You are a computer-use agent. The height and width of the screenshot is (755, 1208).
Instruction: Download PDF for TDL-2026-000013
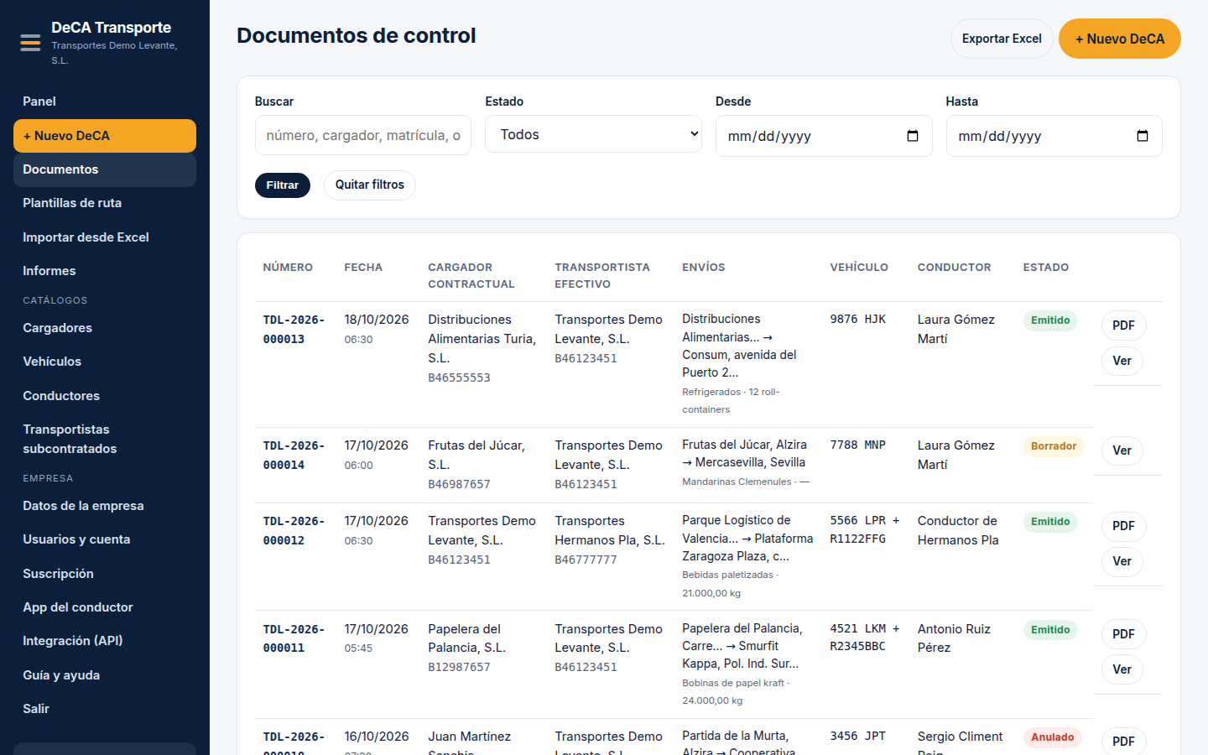(x=1123, y=325)
